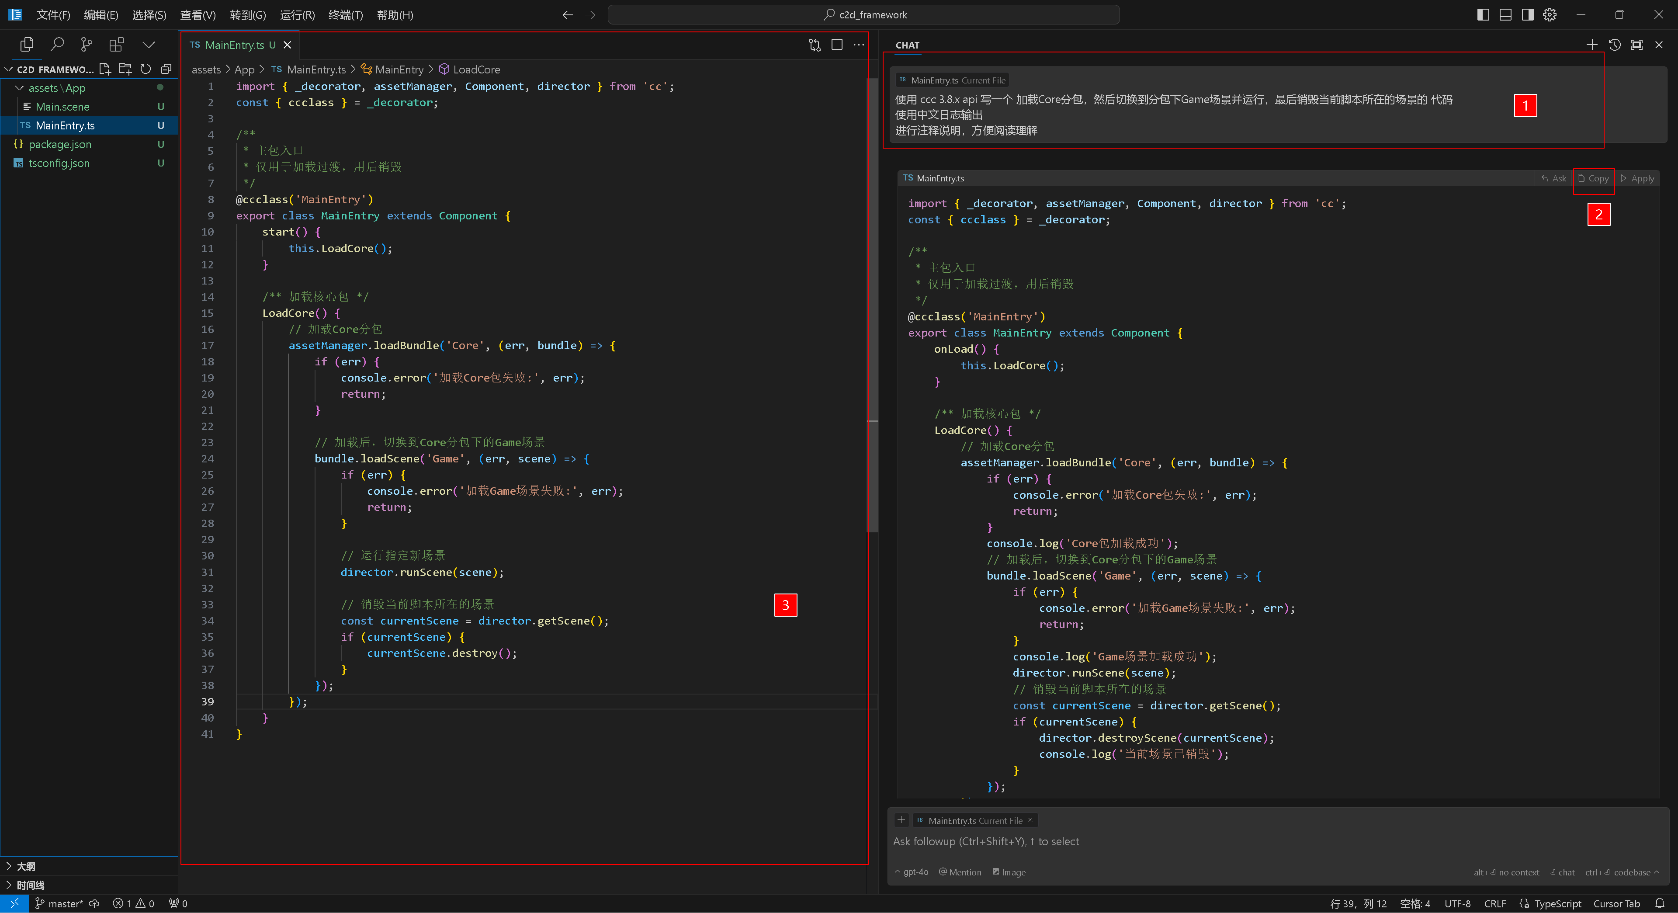Toggle secondary sidebar layout icon

coord(1528,14)
